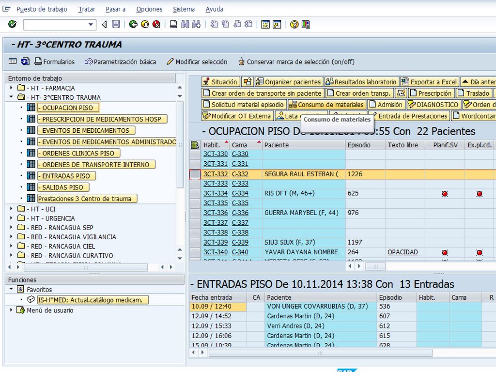Click the Save diskette icon
This screenshot has width=496, height=372.
(x=116, y=24)
